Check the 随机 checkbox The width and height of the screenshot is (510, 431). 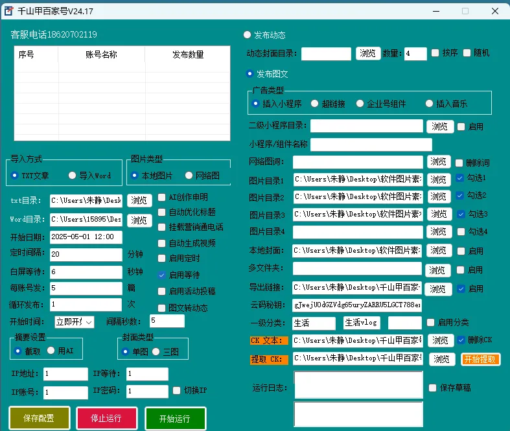[467, 53]
